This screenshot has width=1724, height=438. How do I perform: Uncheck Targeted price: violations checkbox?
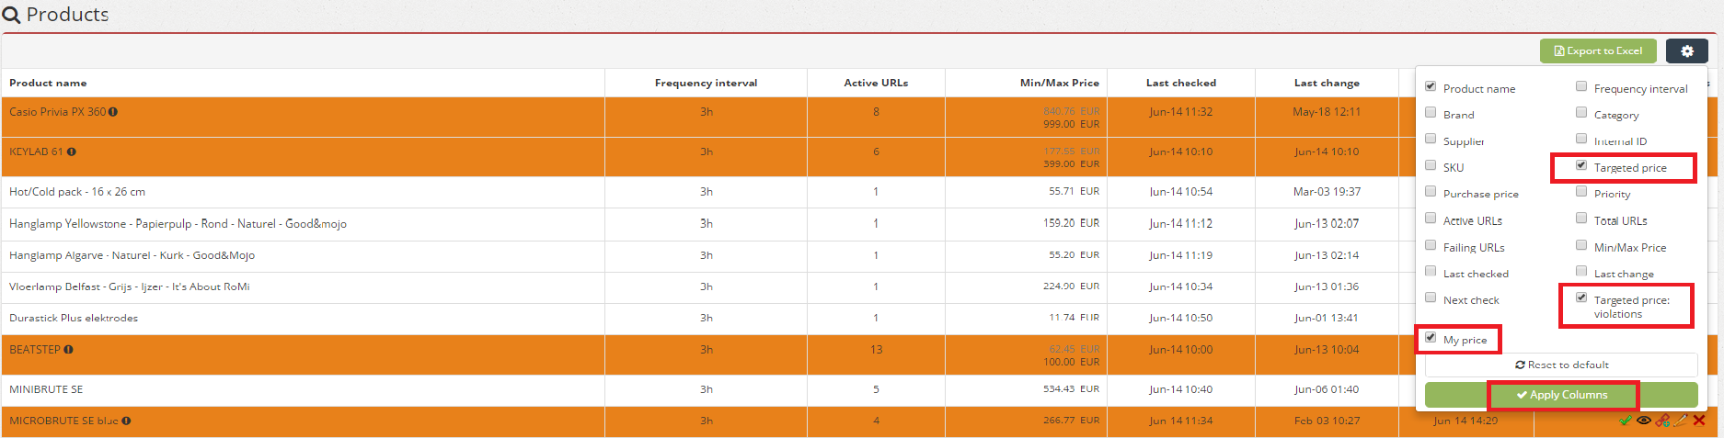pos(1581,298)
